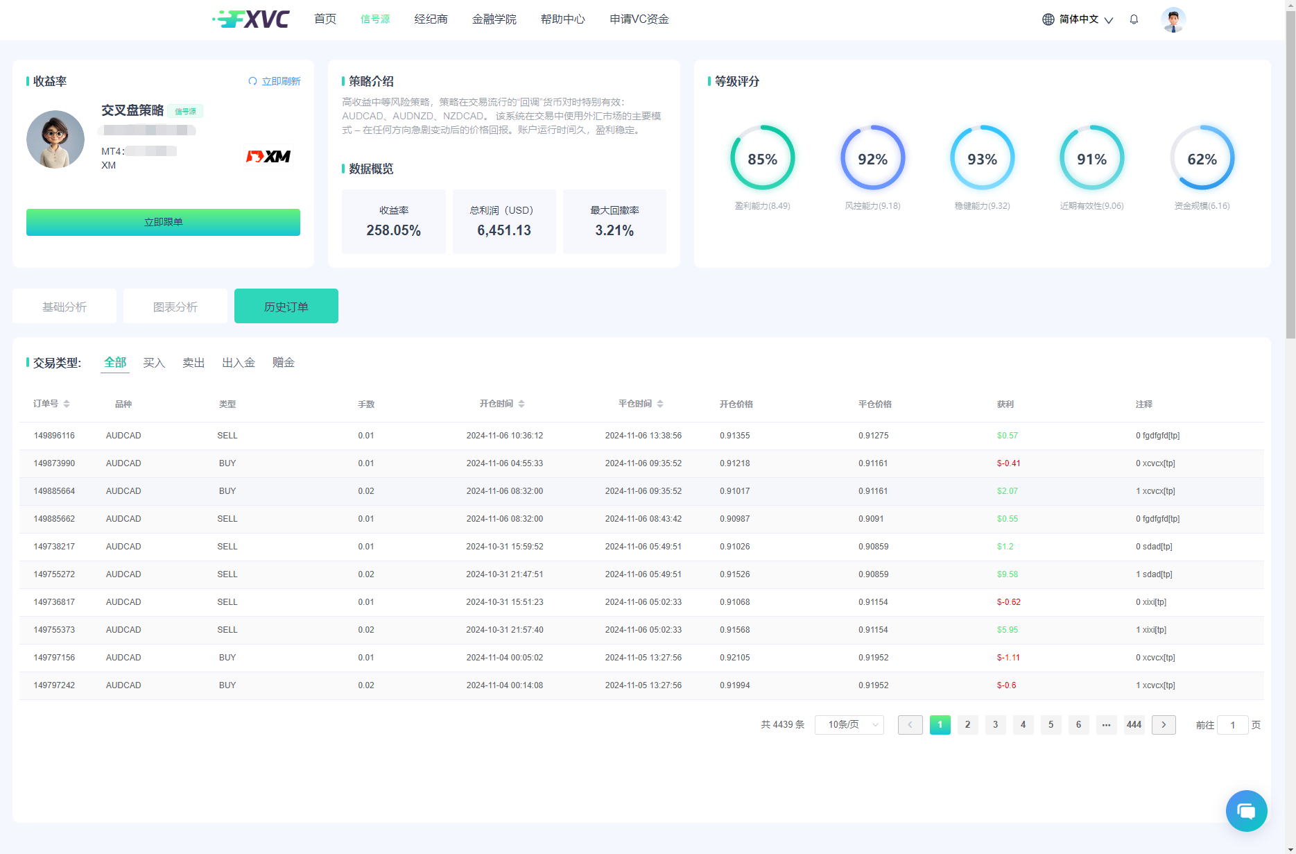Filter trade type by 卖出

coord(193,363)
